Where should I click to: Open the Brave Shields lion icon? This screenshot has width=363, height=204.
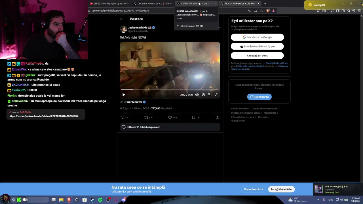click(268, 11)
